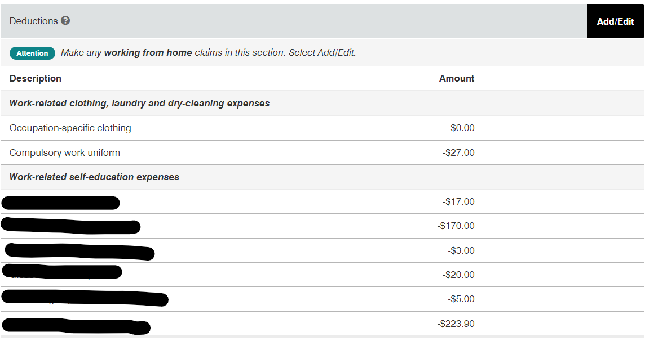
Task: Select Work-related clothing, laundry section heading
Action: pos(139,103)
